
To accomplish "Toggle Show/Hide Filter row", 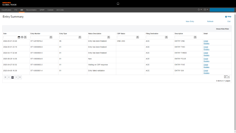I will pyautogui.click(x=222, y=29).
